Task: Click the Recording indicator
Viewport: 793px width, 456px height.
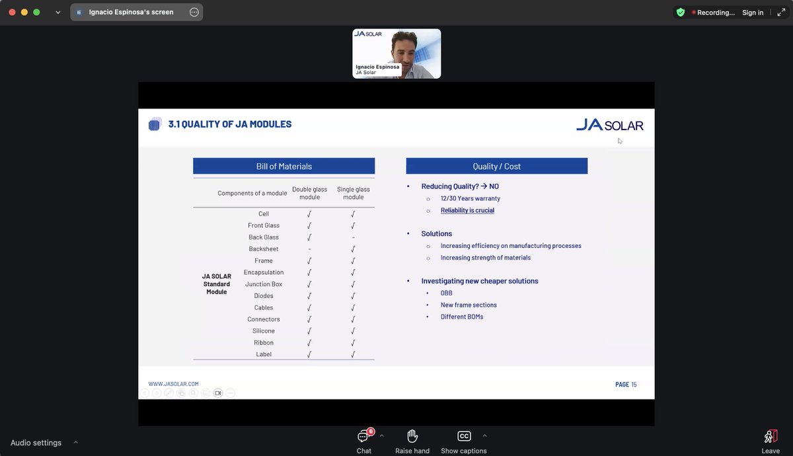Action: [x=713, y=13]
